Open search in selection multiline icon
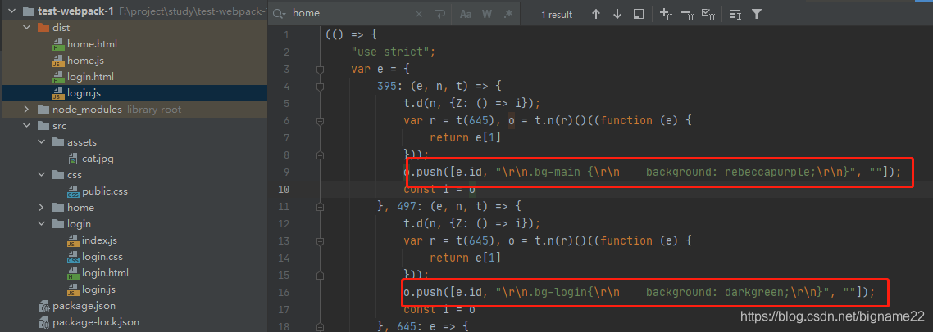This screenshot has height=332, width=933. (735, 14)
